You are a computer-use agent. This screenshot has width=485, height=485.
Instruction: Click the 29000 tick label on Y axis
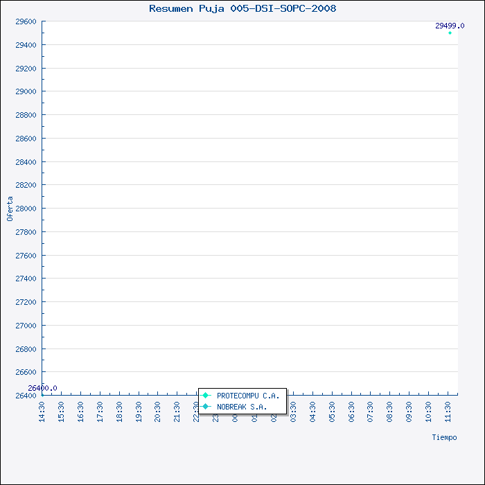coord(26,91)
